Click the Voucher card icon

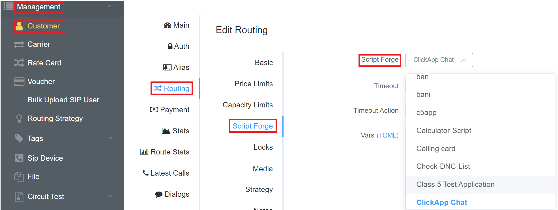19,82
